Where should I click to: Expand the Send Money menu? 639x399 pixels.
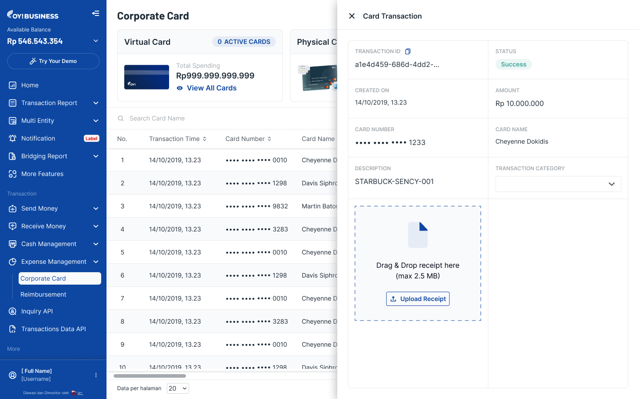click(39, 208)
